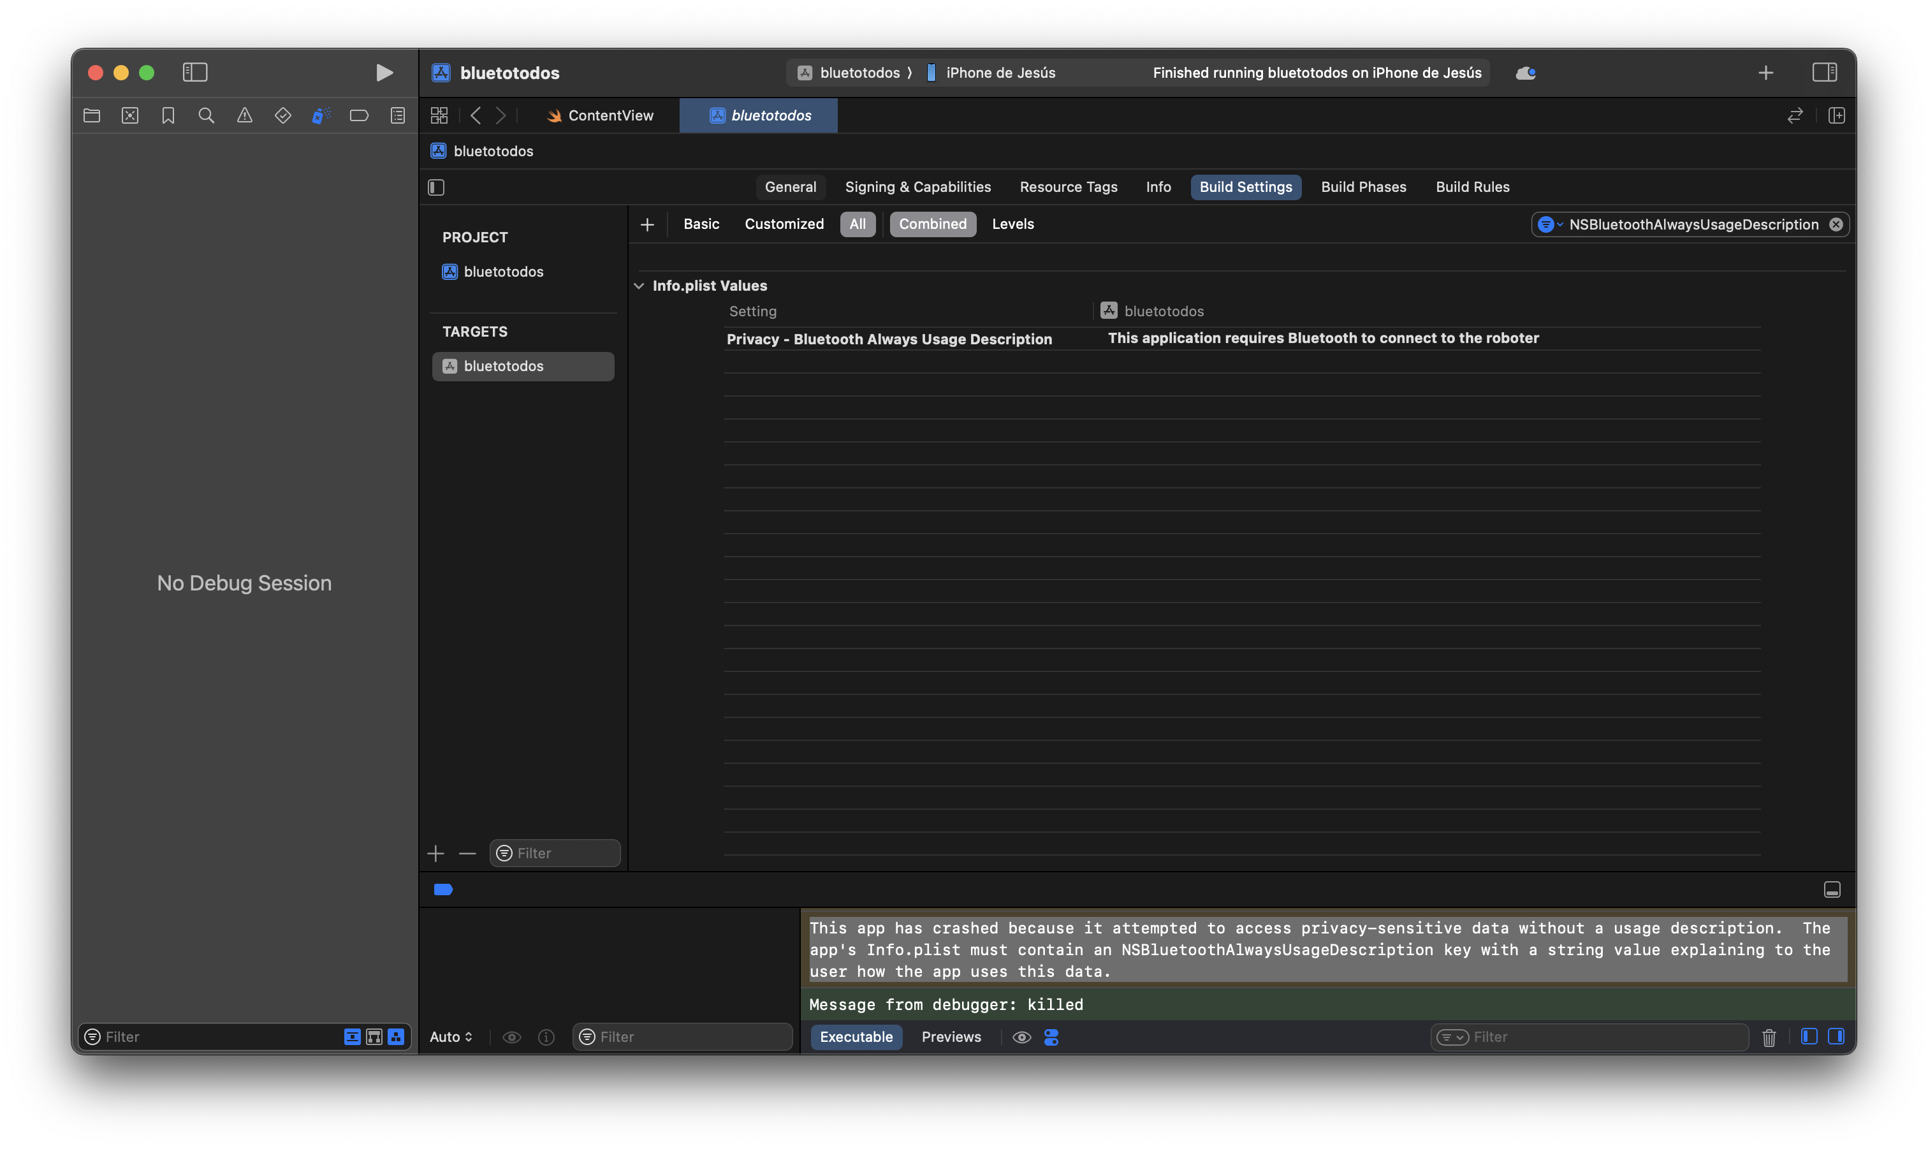Click the Run play button
Viewport: 1928px width, 1149px height.
point(384,73)
